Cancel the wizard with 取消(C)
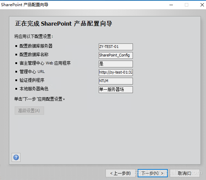The width and height of the screenshot is (206, 180). 185,173
